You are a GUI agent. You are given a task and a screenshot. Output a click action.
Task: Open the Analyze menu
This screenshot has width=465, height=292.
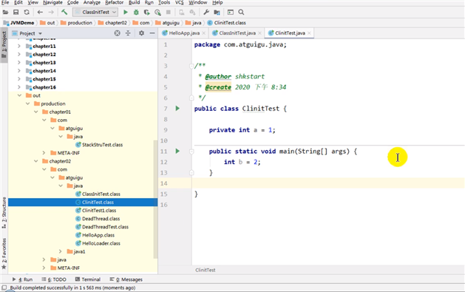click(x=92, y=3)
